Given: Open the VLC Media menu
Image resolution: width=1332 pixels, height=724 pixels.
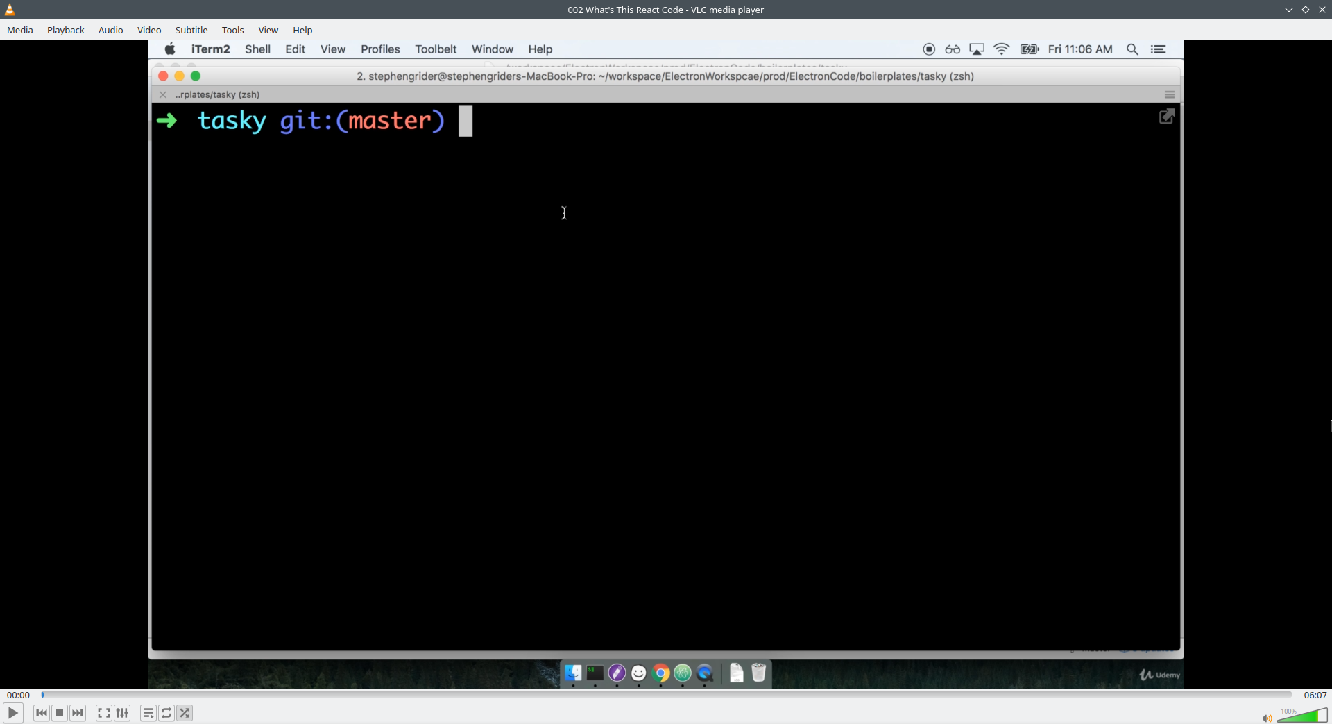Looking at the screenshot, I should [20, 30].
